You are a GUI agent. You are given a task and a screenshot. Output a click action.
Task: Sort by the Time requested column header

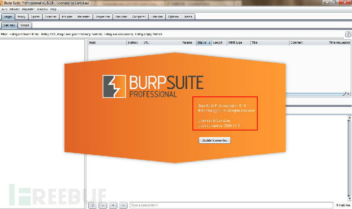pyautogui.click(x=339, y=43)
